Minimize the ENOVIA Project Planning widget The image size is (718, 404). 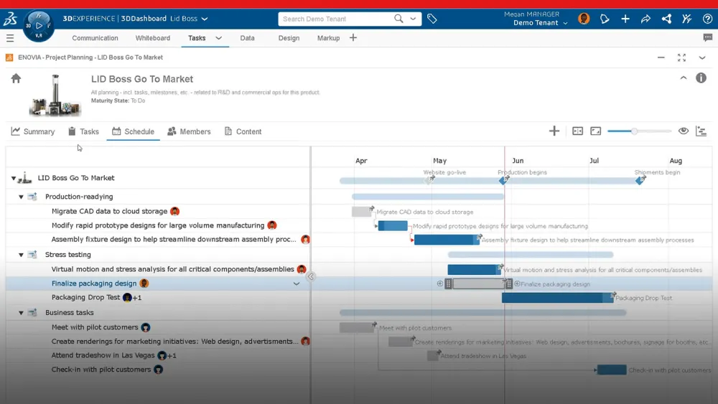click(x=661, y=57)
